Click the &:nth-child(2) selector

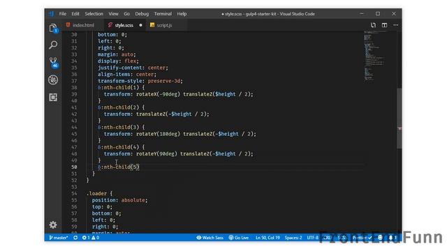coord(119,107)
